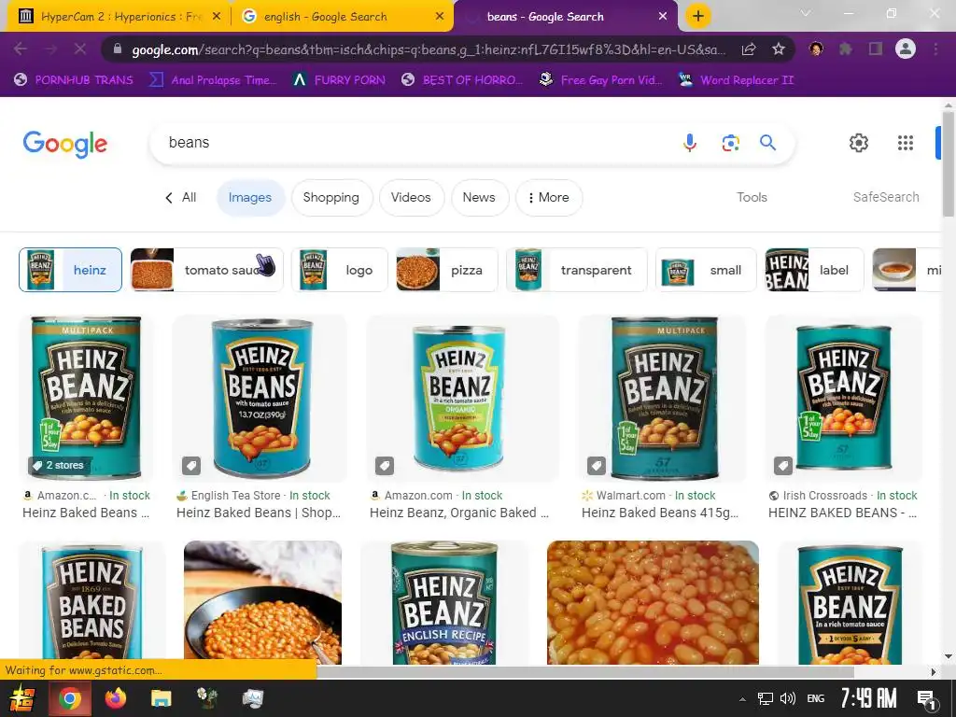Open the volume control in system tray
This screenshot has width=956, height=717.
[788, 698]
